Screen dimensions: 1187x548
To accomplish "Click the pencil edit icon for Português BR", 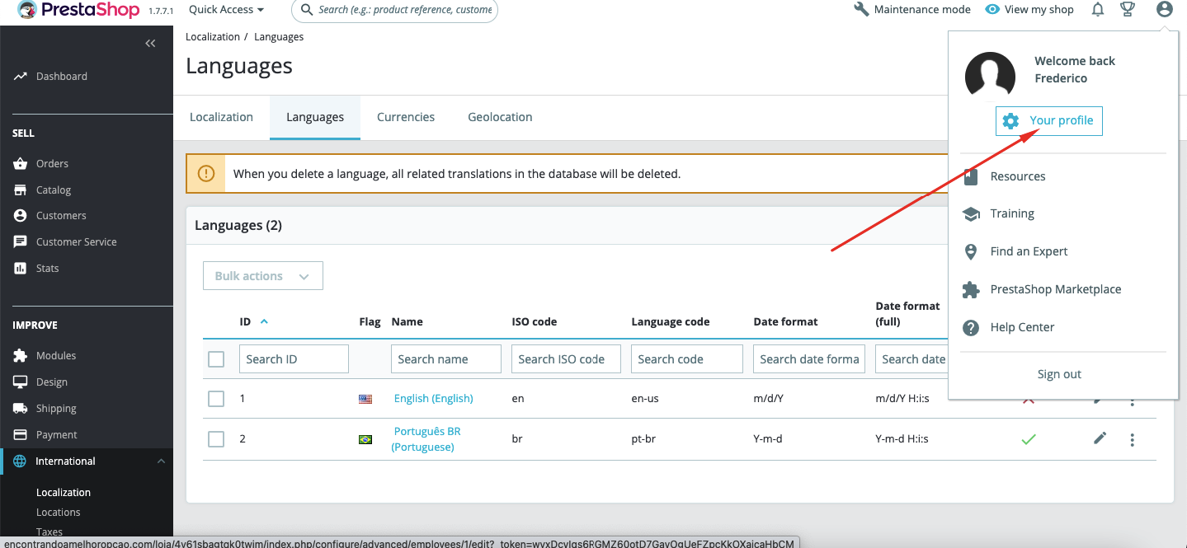I will (x=1100, y=438).
